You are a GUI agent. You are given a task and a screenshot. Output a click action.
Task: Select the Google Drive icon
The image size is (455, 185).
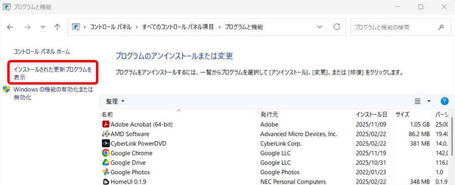point(106,163)
